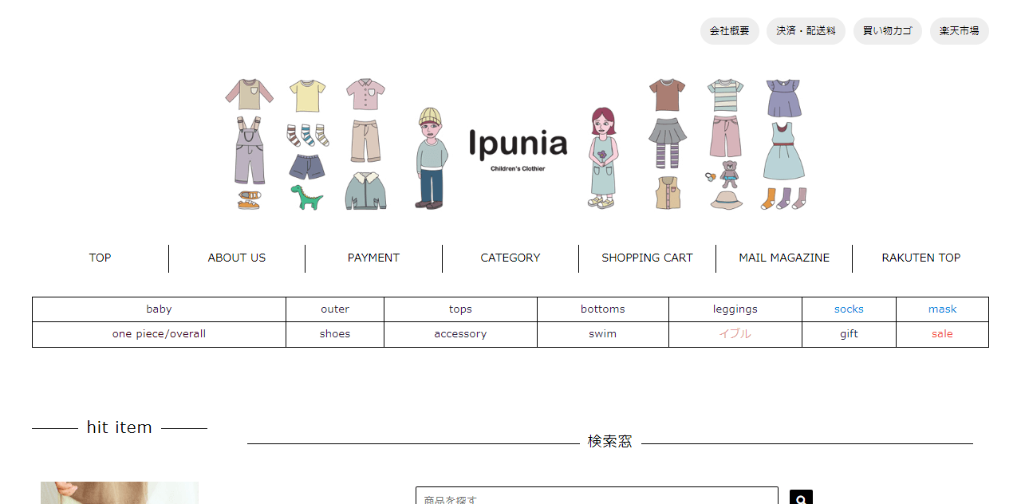Open the ABOUT US page
This screenshot has height=504, width=1021.
(x=236, y=258)
